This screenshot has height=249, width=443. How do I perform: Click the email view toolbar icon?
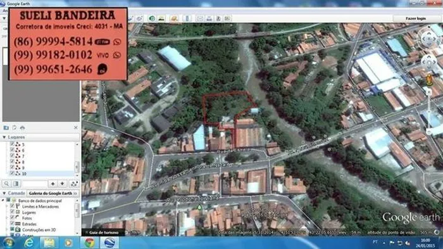[200, 18]
